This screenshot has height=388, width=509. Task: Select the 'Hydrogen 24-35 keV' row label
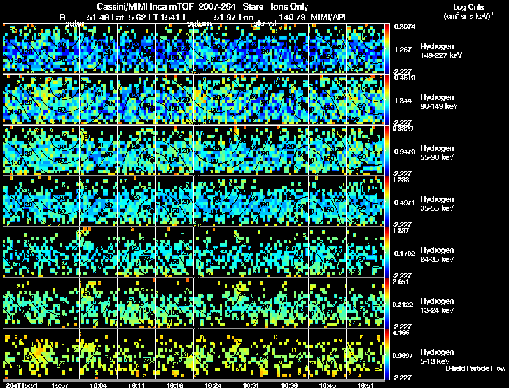pyautogui.click(x=437, y=255)
